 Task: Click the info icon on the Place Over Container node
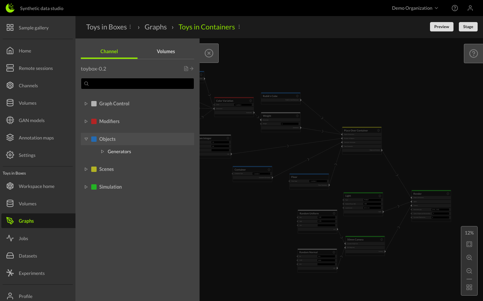tap(378, 130)
